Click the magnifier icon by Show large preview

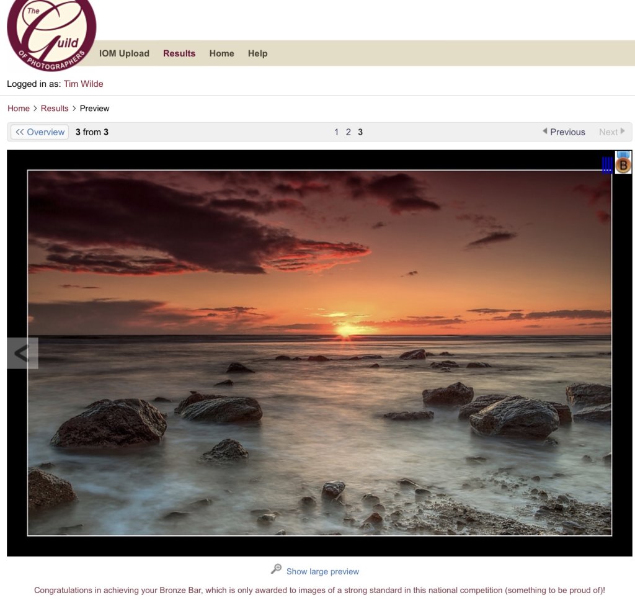(276, 569)
